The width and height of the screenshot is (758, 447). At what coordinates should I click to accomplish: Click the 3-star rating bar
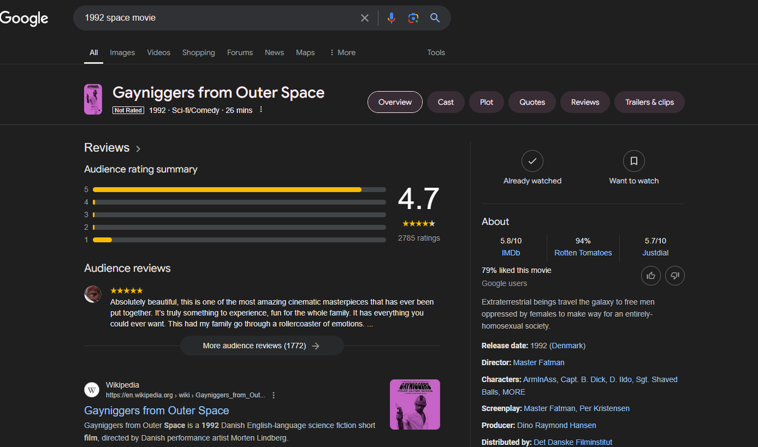[x=239, y=214]
